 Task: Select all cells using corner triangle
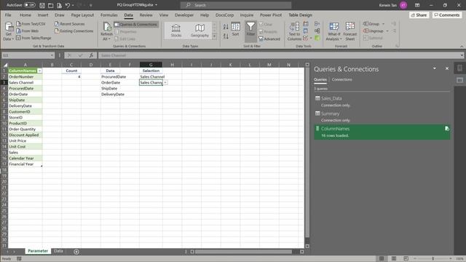coord(5,65)
